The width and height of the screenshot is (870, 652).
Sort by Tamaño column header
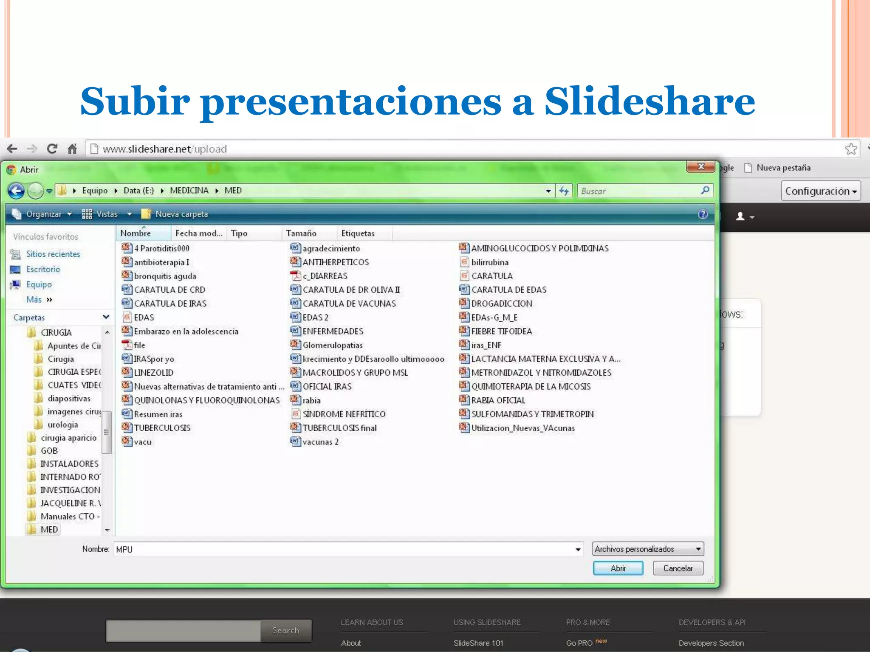point(309,233)
